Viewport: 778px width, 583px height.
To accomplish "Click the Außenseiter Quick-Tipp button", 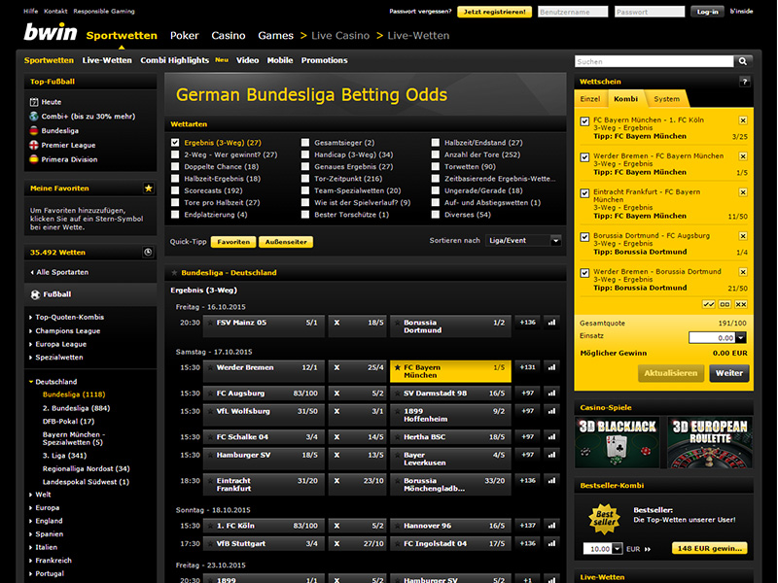I will click(x=286, y=242).
